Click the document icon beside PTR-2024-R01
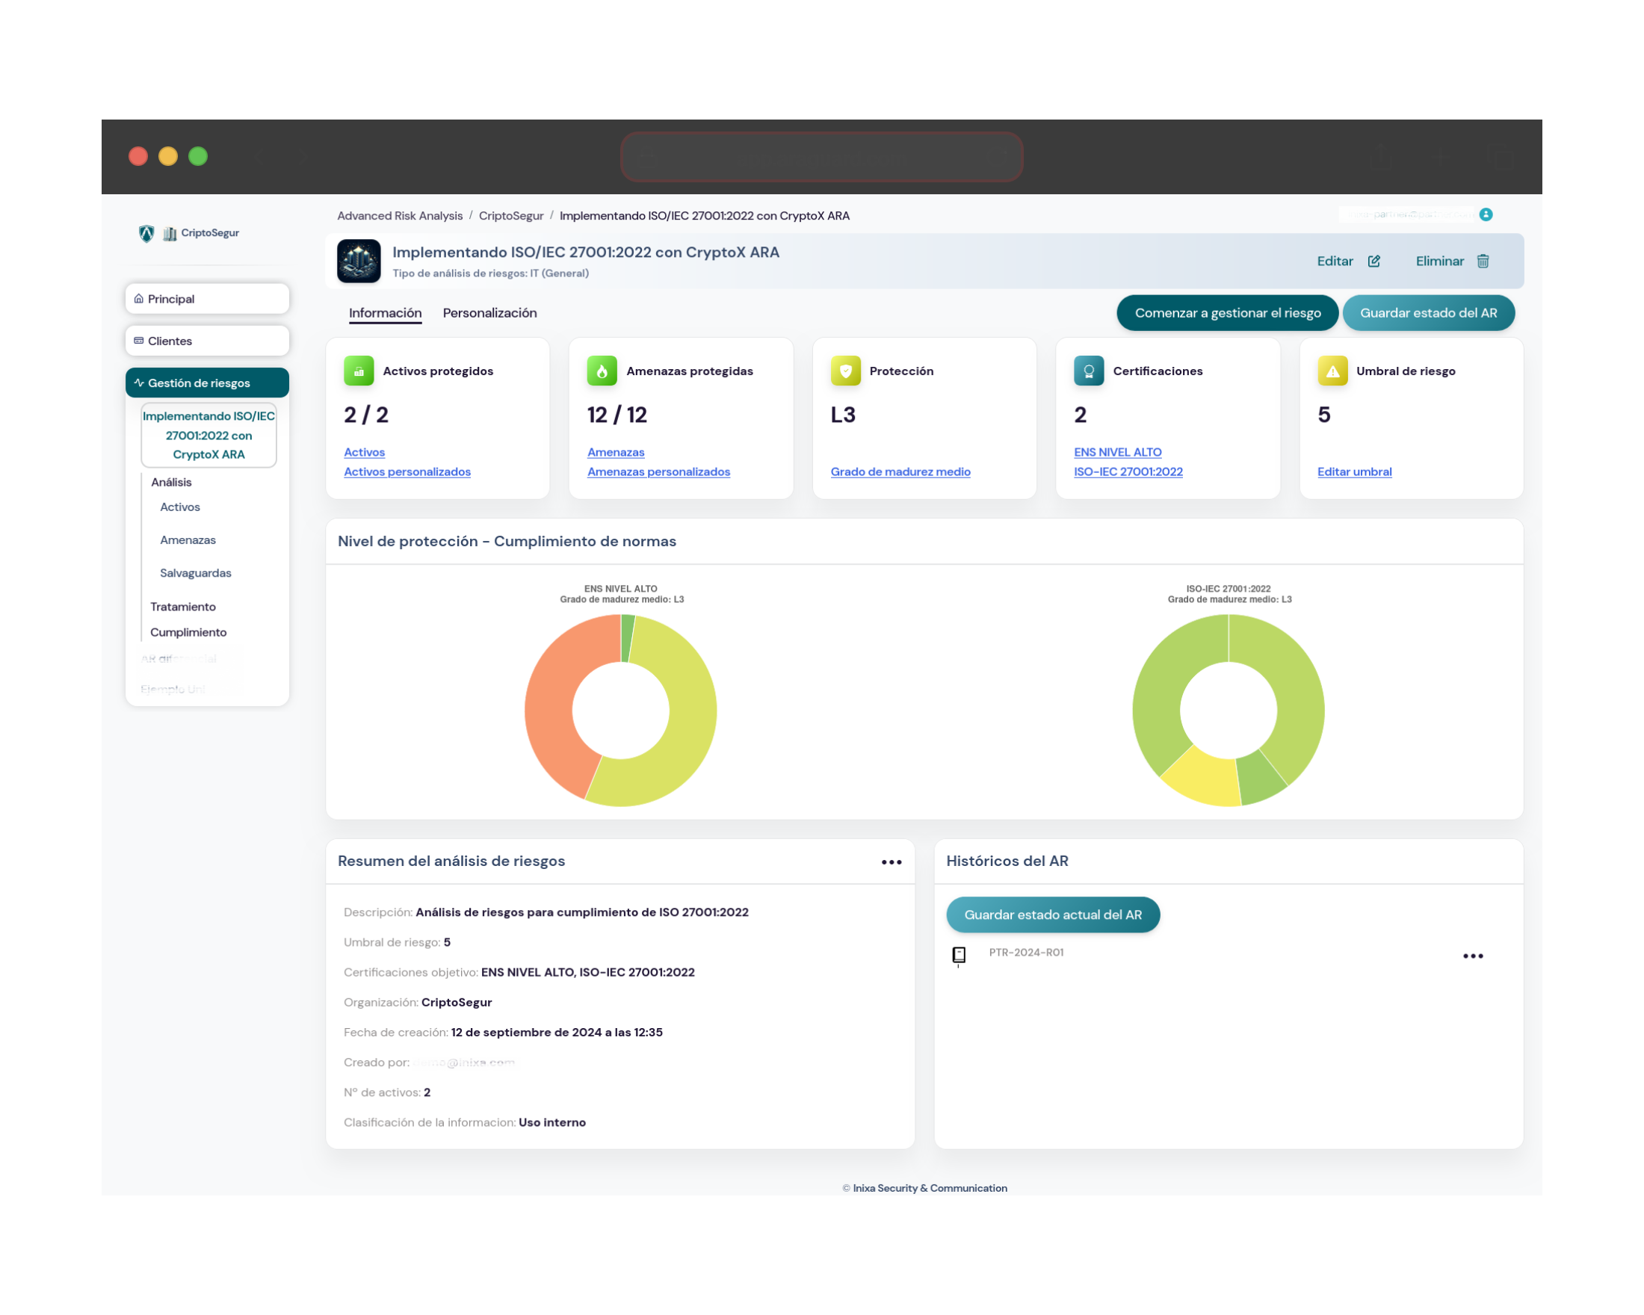This screenshot has width=1644, height=1315. click(x=958, y=955)
